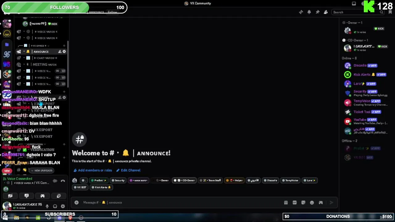Viewport: 395px width, 222px height.
Task: Open the white 95 server icon
Action: pyautogui.click(x=7, y=55)
